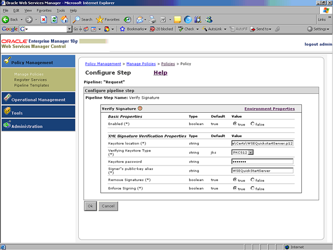Open the Home page icon

tap(64, 20)
